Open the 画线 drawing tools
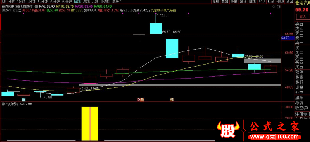The image size is (310, 142). pyautogui.click(x=252, y=2)
